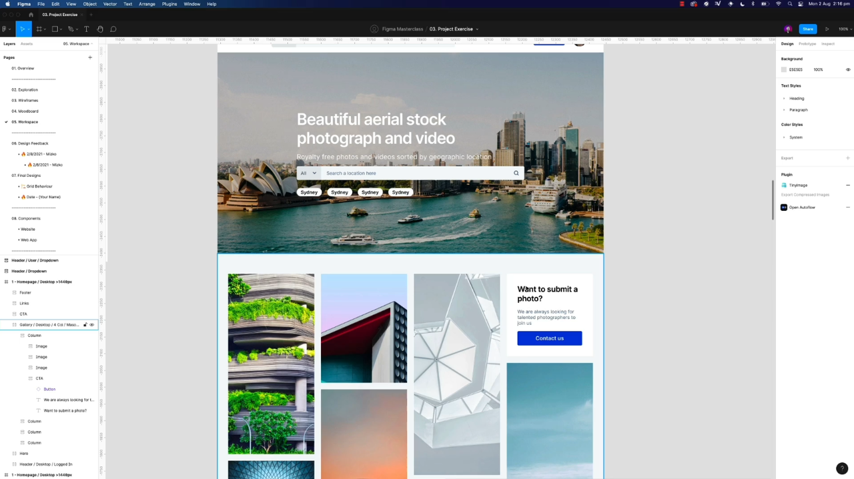
Task: Click the Search a location here field
Action: [x=416, y=173]
